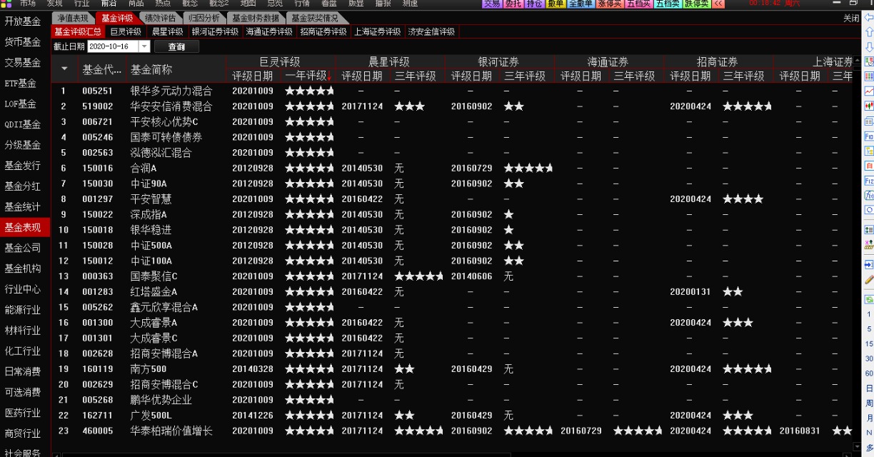Viewport: 874px width, 457px height.
Task: Expand the table header dropdown triangle
Action: (x=64, y=69)
